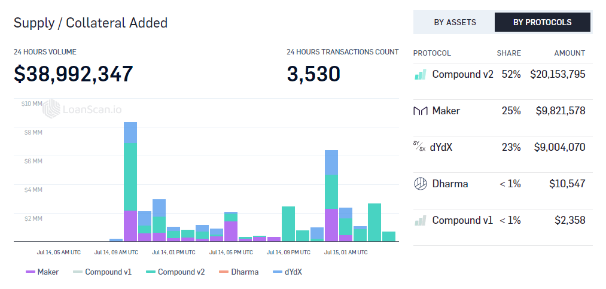Click the grey Compound v1 legend swatch
This screenshot has width=606, height=289.
78,272
